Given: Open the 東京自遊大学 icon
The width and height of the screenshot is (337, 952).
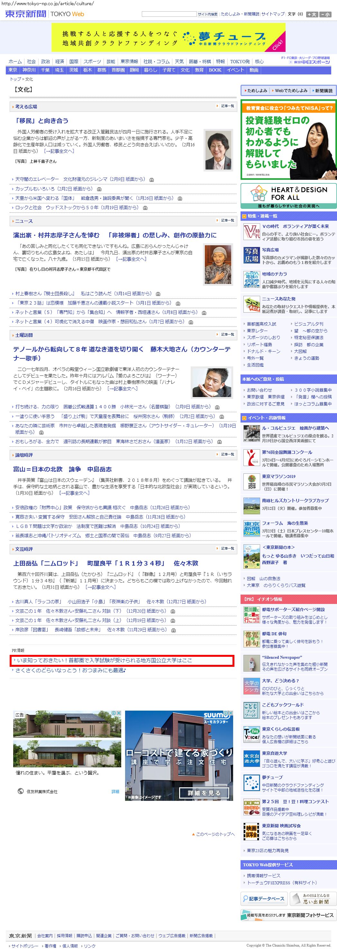Looking at the screenshot, I should (x=251, y=759).
